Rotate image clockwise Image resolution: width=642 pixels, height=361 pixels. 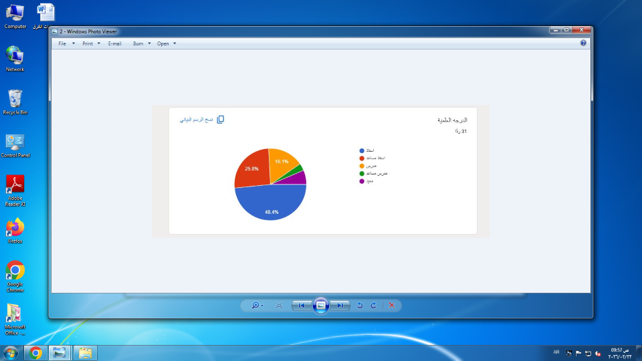click(x=373, y=306)
